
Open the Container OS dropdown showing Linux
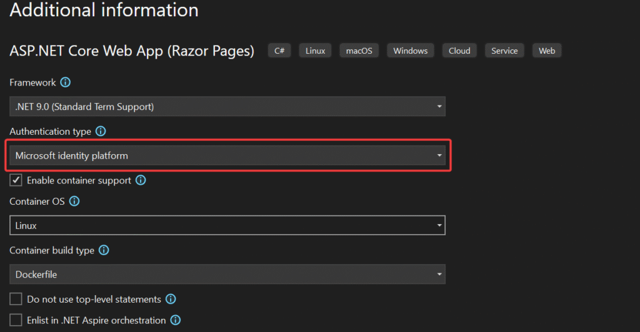(227, 225)
